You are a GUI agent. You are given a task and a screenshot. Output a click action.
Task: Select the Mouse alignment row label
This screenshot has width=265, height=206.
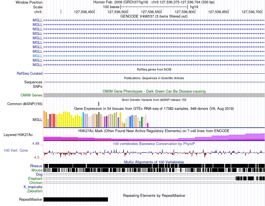coord(37,170)
